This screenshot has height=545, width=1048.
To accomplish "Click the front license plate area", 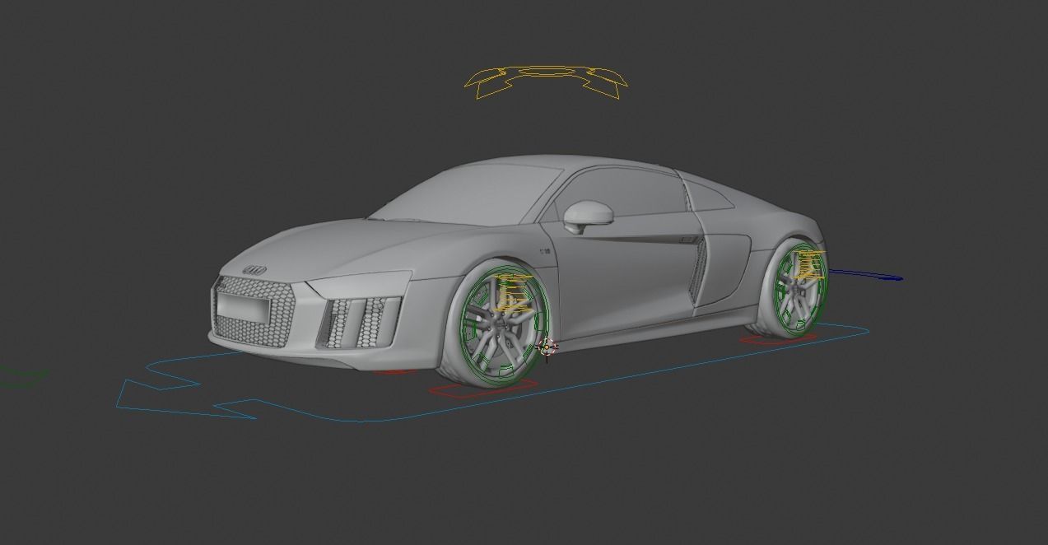I will [x=242, y=308].
